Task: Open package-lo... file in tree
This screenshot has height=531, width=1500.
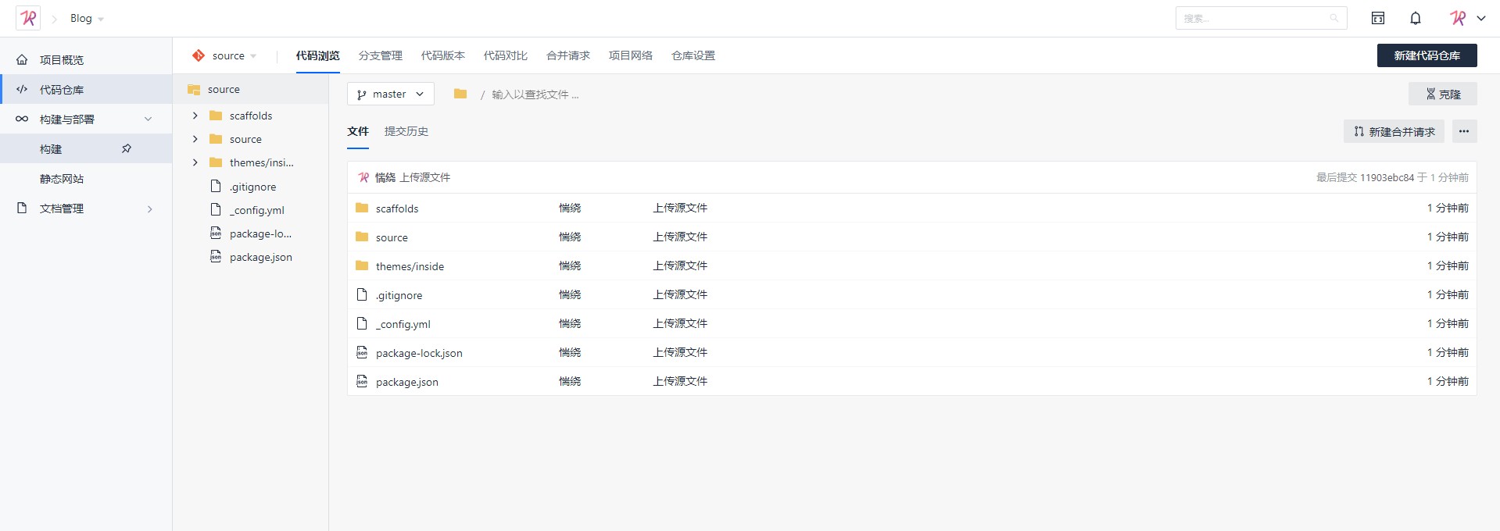Action: tap(260, 234)
